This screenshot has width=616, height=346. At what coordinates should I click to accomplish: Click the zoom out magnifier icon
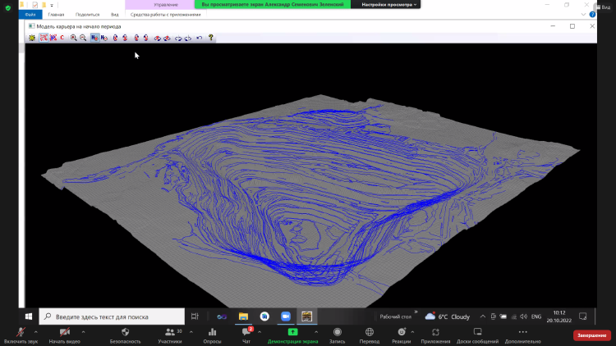coord(83,38)
